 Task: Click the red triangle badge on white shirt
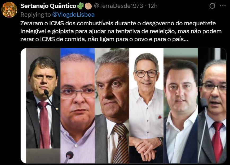click(160, 117)
